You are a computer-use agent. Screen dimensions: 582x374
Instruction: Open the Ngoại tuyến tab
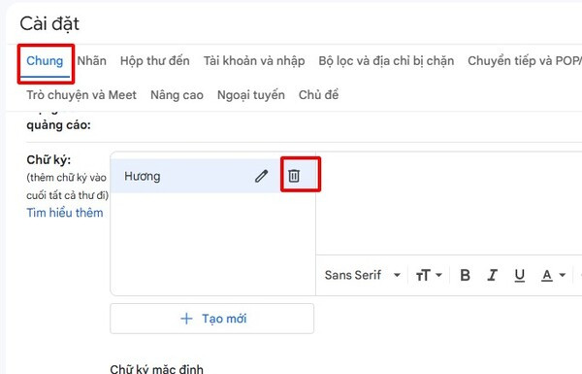(251, 95)
